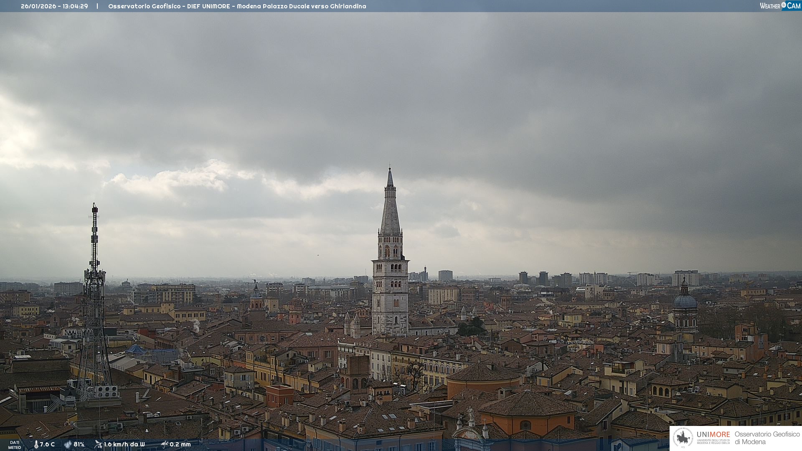Click the 81% humidity value
802x451 pixels.
tap(79, 445)
